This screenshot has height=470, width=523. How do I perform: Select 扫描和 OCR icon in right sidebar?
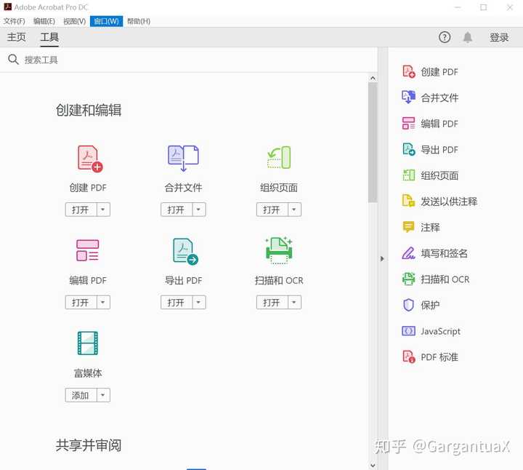tap(408, 279)
